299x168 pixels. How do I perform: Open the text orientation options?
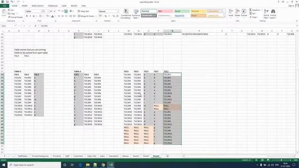71,11
